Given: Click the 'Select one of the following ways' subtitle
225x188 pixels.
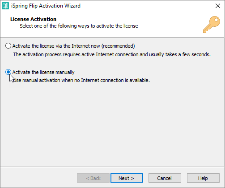Looking at the screenshot, I should point(79,26).
